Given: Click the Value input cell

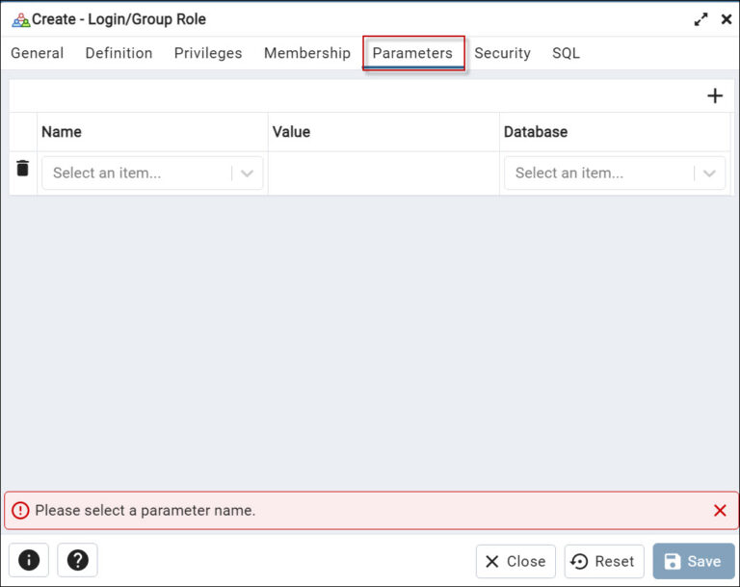Looking at the screenshot, I should (383, 173).
